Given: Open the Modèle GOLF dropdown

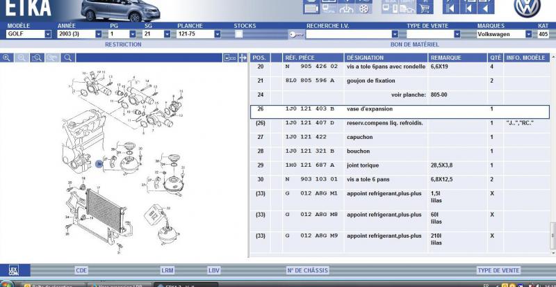Looking at the screenshot, I should click(48, 34).
